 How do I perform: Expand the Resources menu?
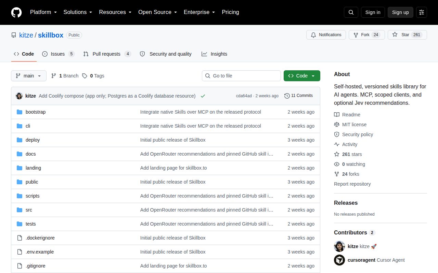pyautogui.click(x=115, y=12)
